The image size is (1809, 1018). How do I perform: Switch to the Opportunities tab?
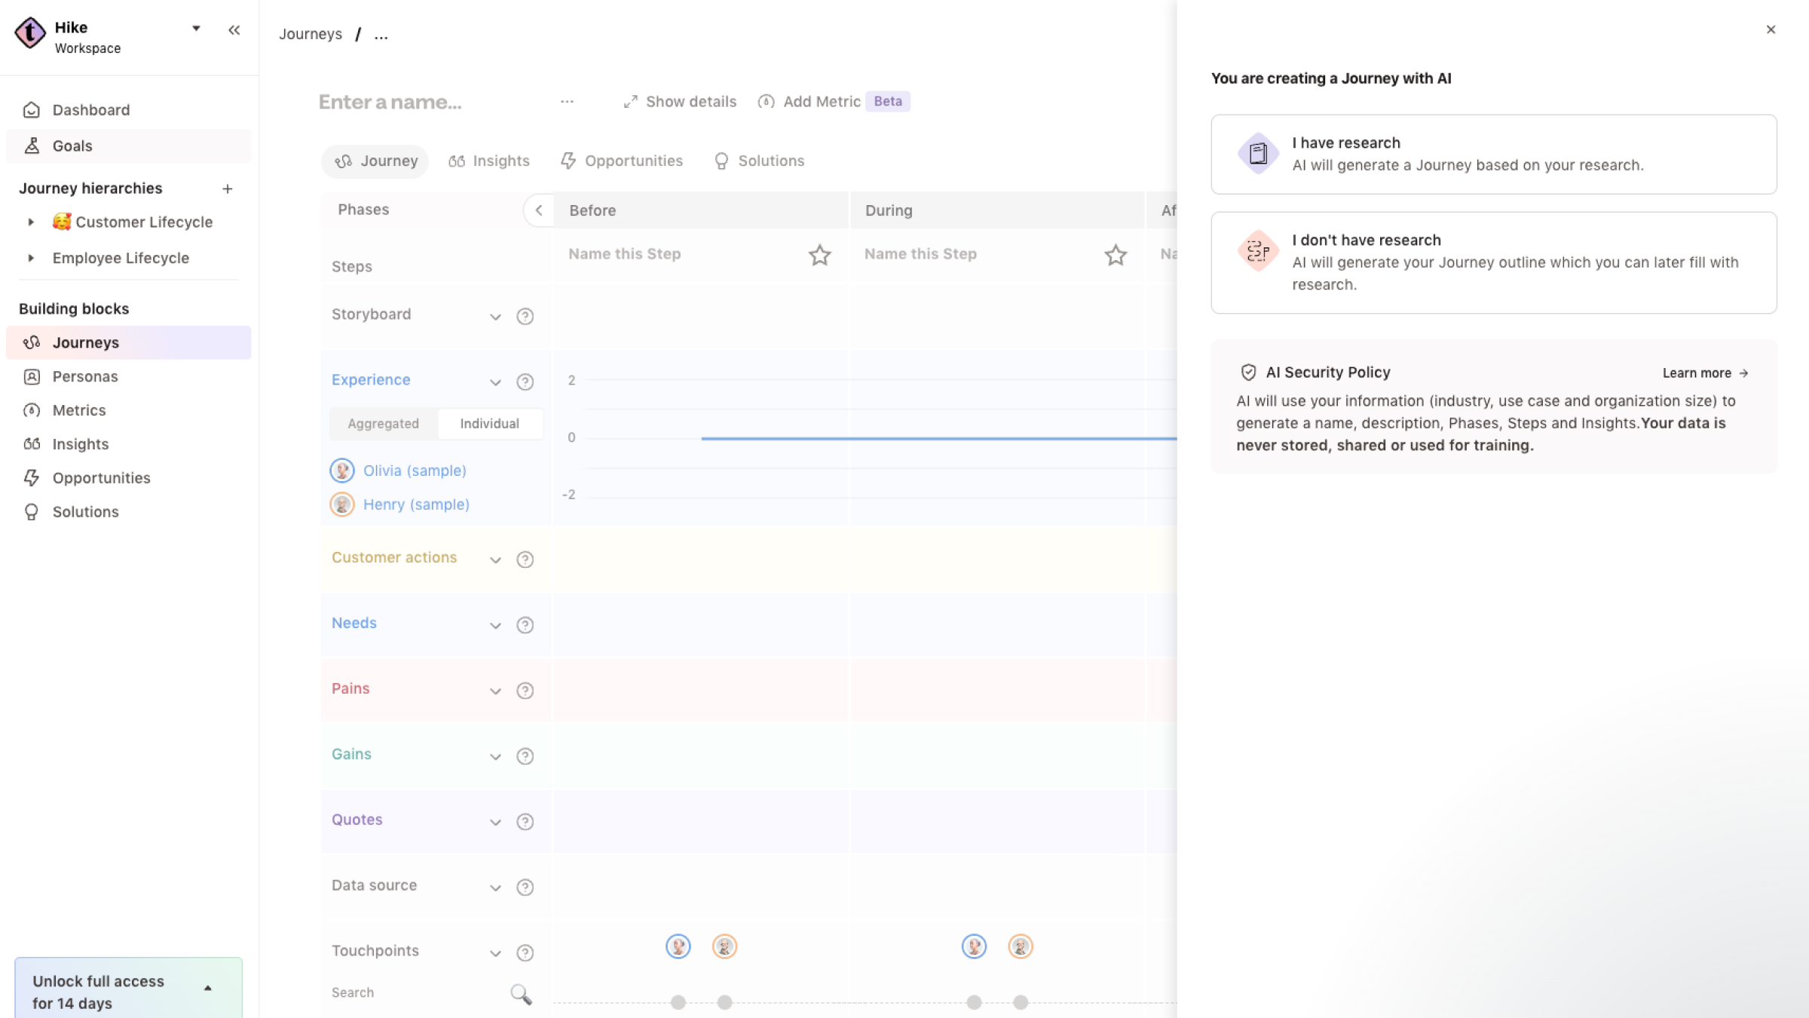[x=622, y=161]
